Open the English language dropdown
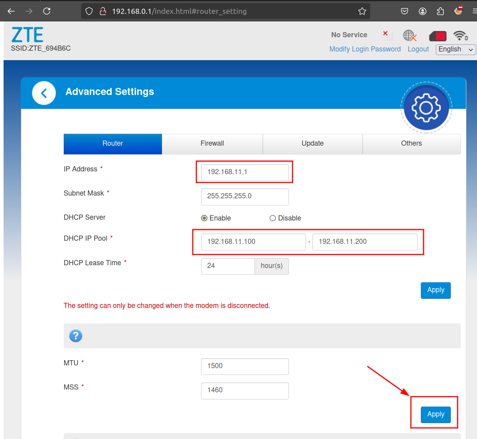The height and width of the screenshot is (439, 477). [x=456, y=49]
